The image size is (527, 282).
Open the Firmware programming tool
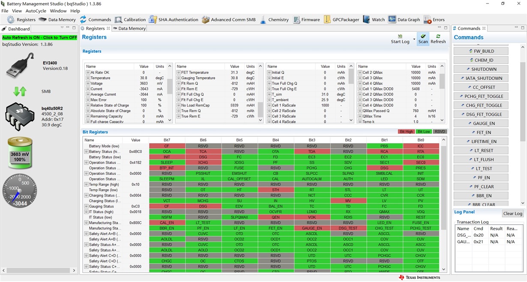[306, 20]
